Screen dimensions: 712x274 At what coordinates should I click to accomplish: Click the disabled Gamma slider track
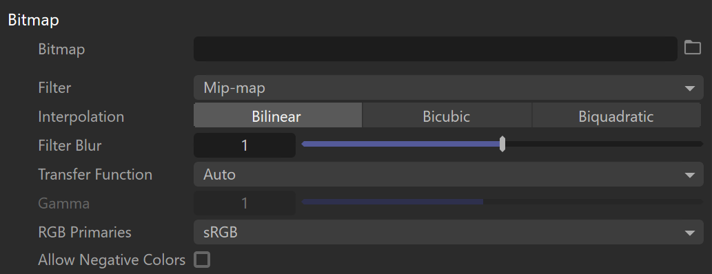point(502,202)
